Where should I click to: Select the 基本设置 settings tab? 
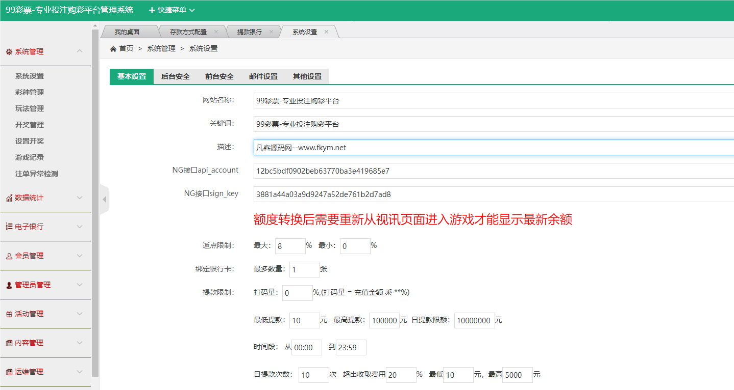click(x=132, y=76)
